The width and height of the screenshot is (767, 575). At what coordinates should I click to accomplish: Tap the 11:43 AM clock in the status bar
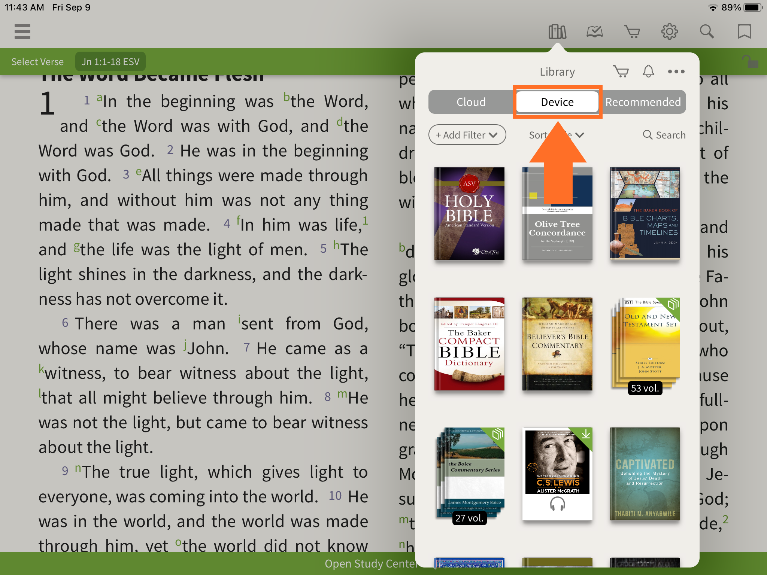[x=24, y=7]
